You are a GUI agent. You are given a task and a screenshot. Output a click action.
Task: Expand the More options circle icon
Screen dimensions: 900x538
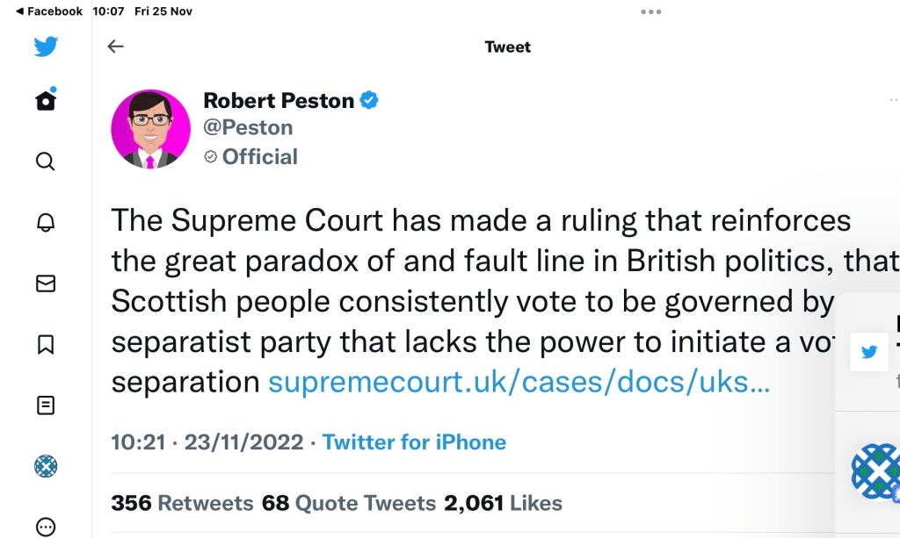(46, 527)
